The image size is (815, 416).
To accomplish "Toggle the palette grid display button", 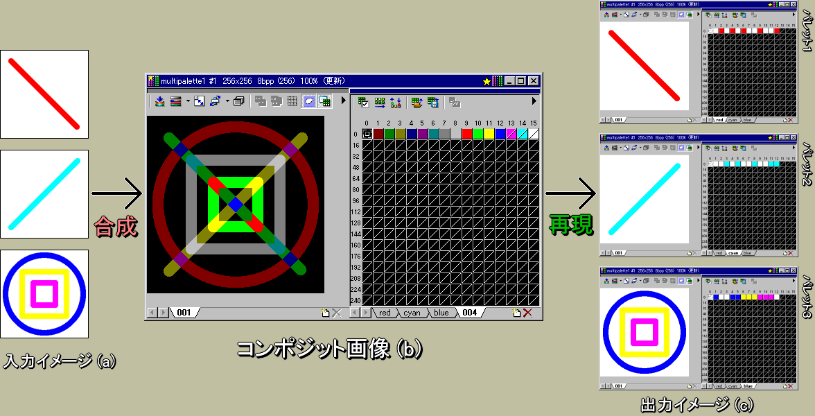I will pos(324,101).
